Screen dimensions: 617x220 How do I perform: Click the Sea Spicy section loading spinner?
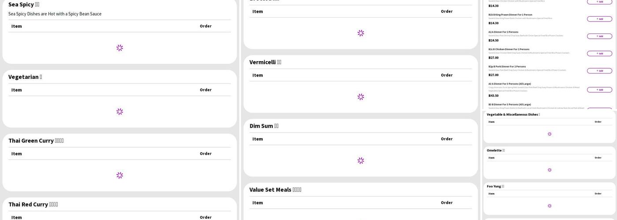click(x=119, y=48)
